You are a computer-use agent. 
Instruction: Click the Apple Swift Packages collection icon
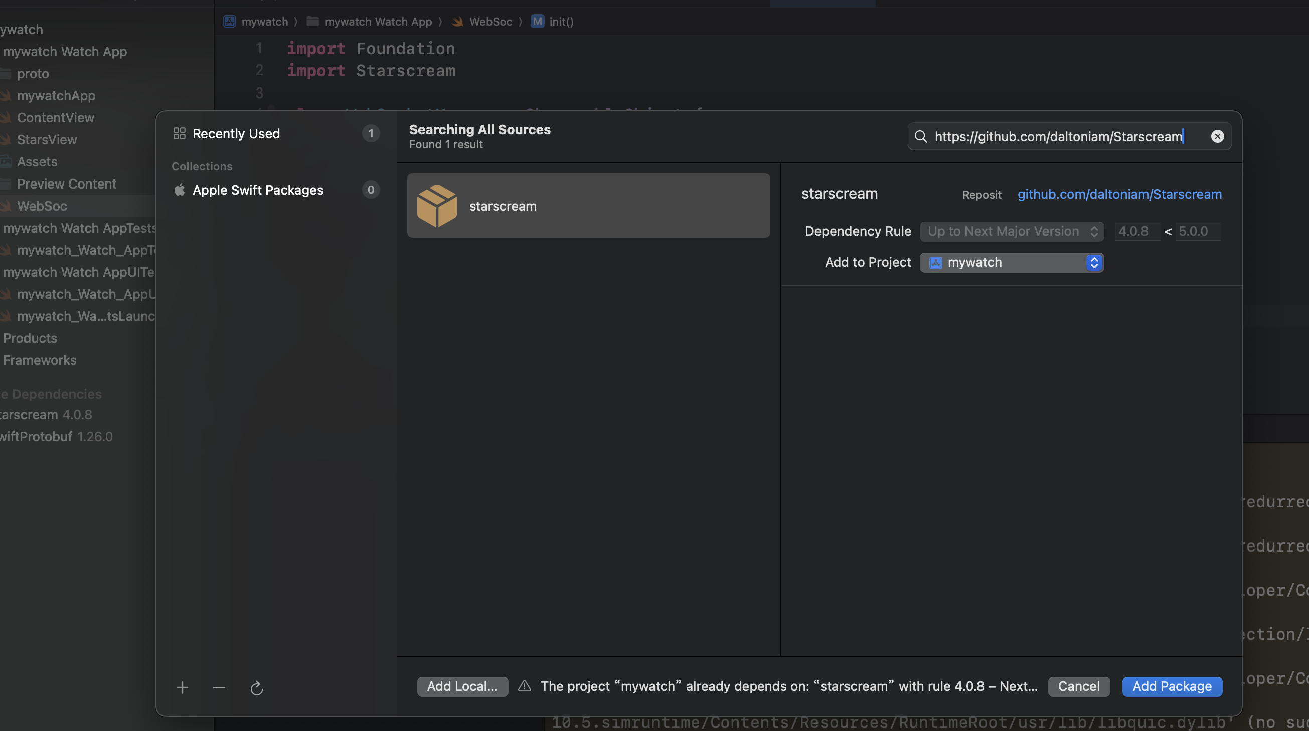pyautogui.click(x=180, y=189)
